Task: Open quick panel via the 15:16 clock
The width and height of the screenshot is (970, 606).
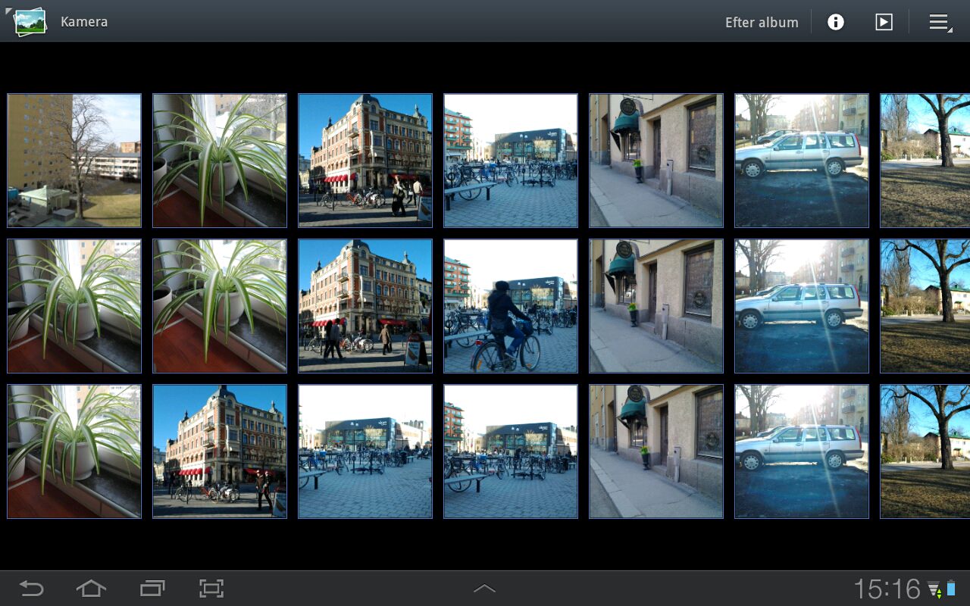Action: coord(887,589)
